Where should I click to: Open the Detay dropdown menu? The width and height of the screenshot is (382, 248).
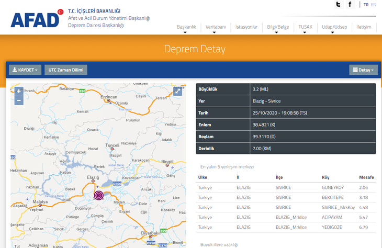point(363,70)
